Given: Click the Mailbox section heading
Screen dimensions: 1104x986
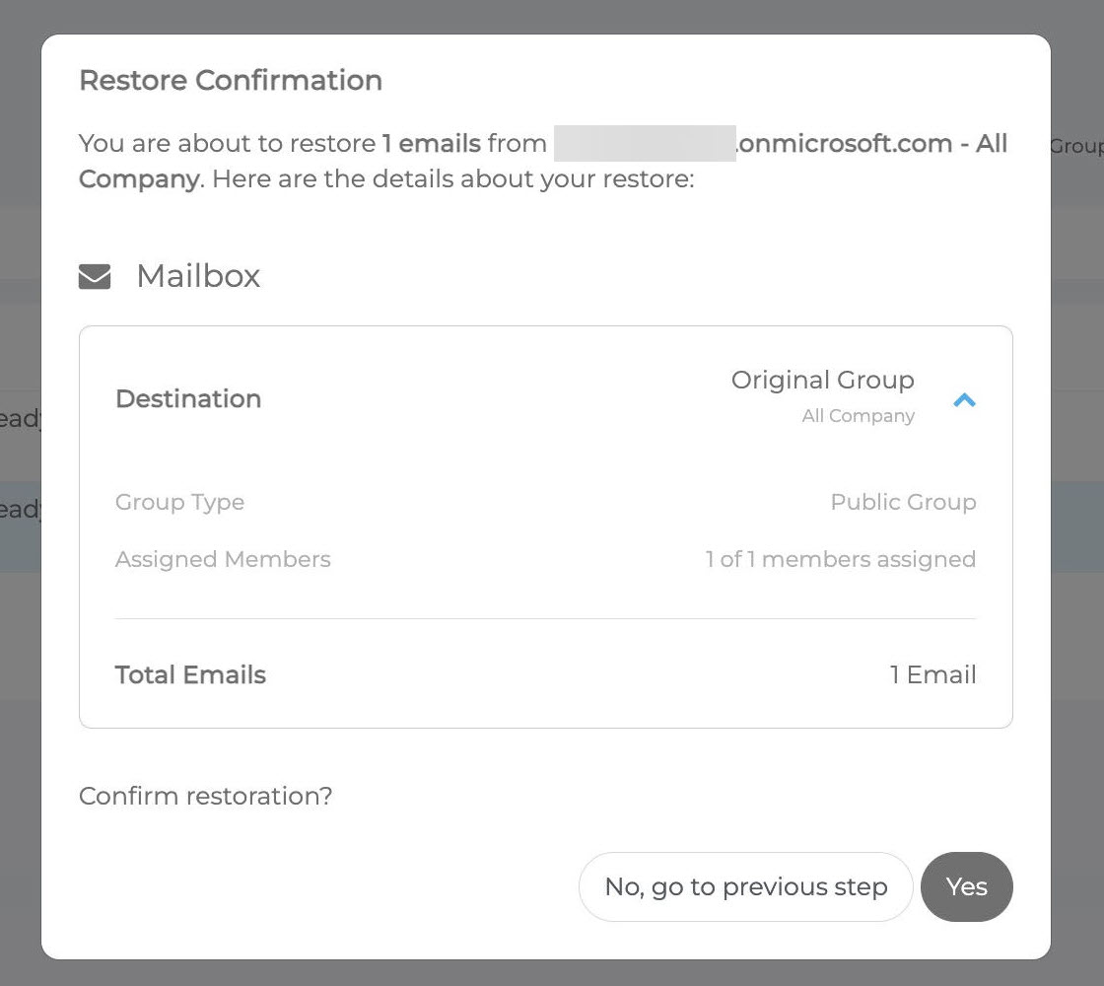Looking at the screenshot, I should [198, 276].
